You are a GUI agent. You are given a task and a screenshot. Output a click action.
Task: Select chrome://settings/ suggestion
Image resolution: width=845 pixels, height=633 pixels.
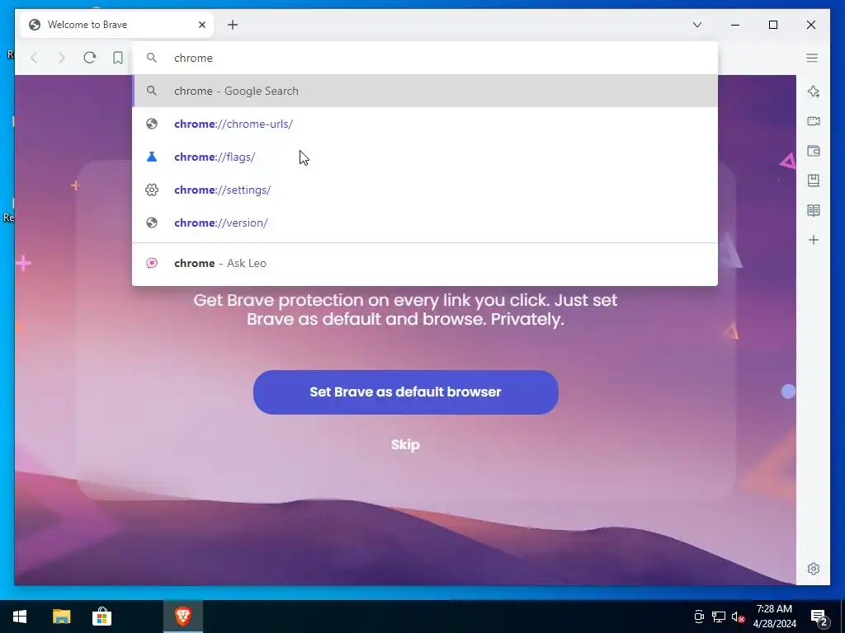click(x=425, y=190)
